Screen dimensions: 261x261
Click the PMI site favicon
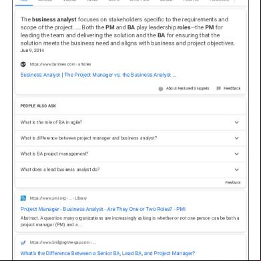coord(23,198)
